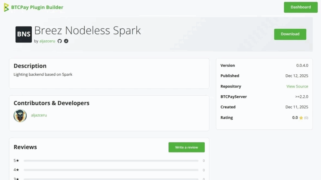This screenshot has height=180, width=321.
Task: Click the Nostr icon next to the GitHub icon
Action: click(x=66, y=41)
